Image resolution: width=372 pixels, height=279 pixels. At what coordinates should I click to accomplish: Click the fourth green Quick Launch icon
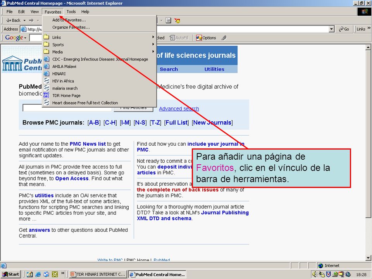(x=55, y=274)
